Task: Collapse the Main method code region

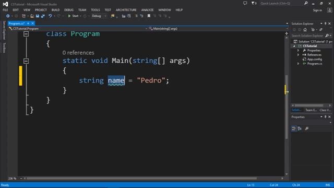Action: tap(26, 61)
